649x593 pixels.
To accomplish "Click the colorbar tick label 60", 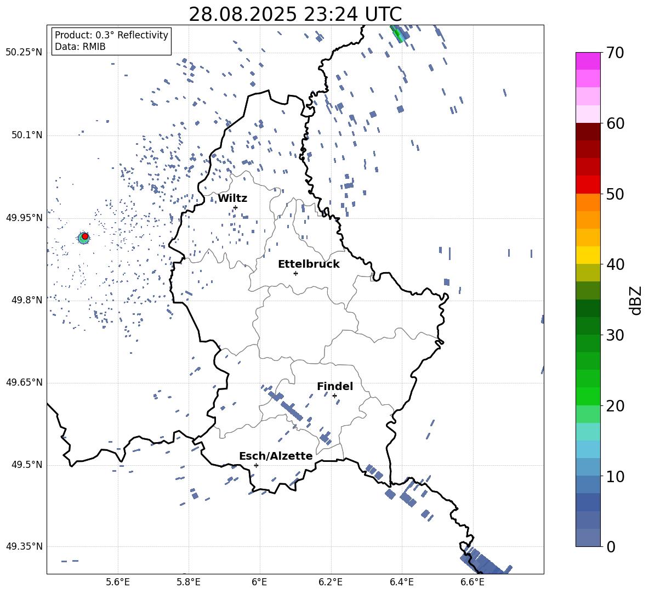I will [616, 123].
